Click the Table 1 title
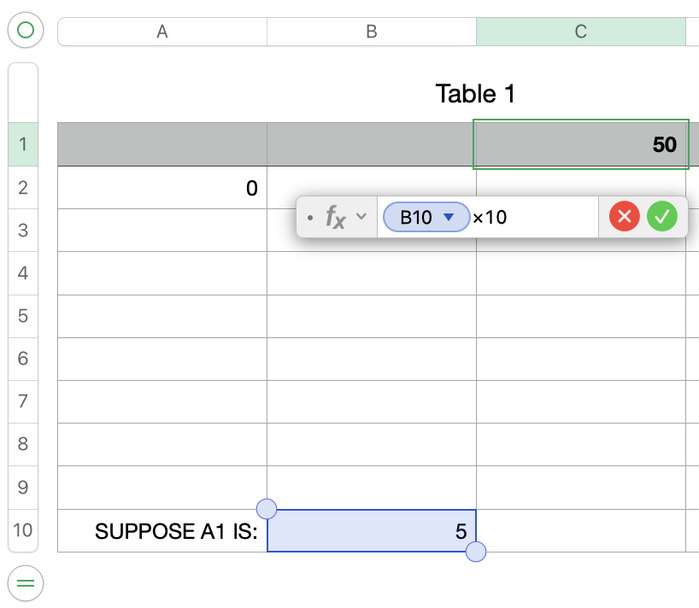This screenshot has height=608, width=699. click(x=475, y=93)
